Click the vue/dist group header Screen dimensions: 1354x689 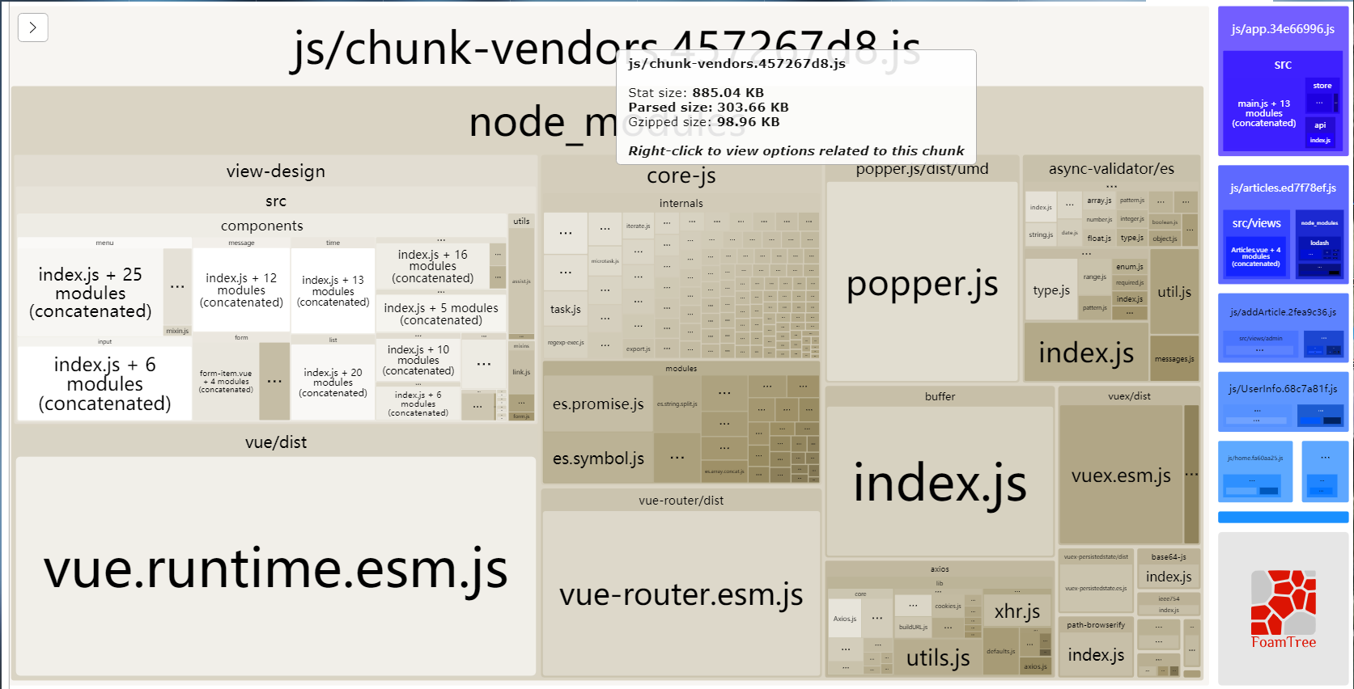(x=276, y=442)
